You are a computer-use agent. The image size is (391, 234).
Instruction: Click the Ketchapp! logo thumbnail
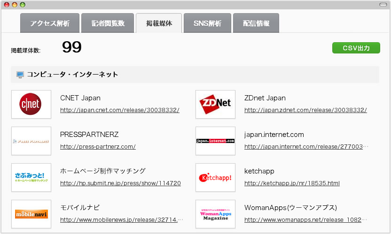click(x=215, y=177)
